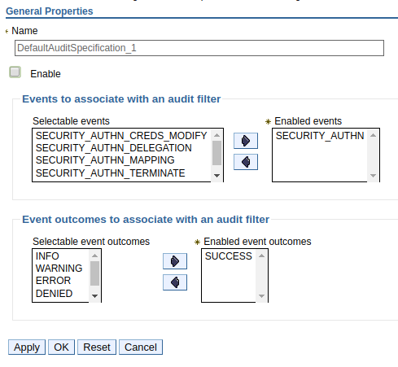Viewport: 398px width, 367px height.
Task: Click the Selectable event outcomes scroll-up arrow
Action: pyautogui.click(x=94, y=256)
